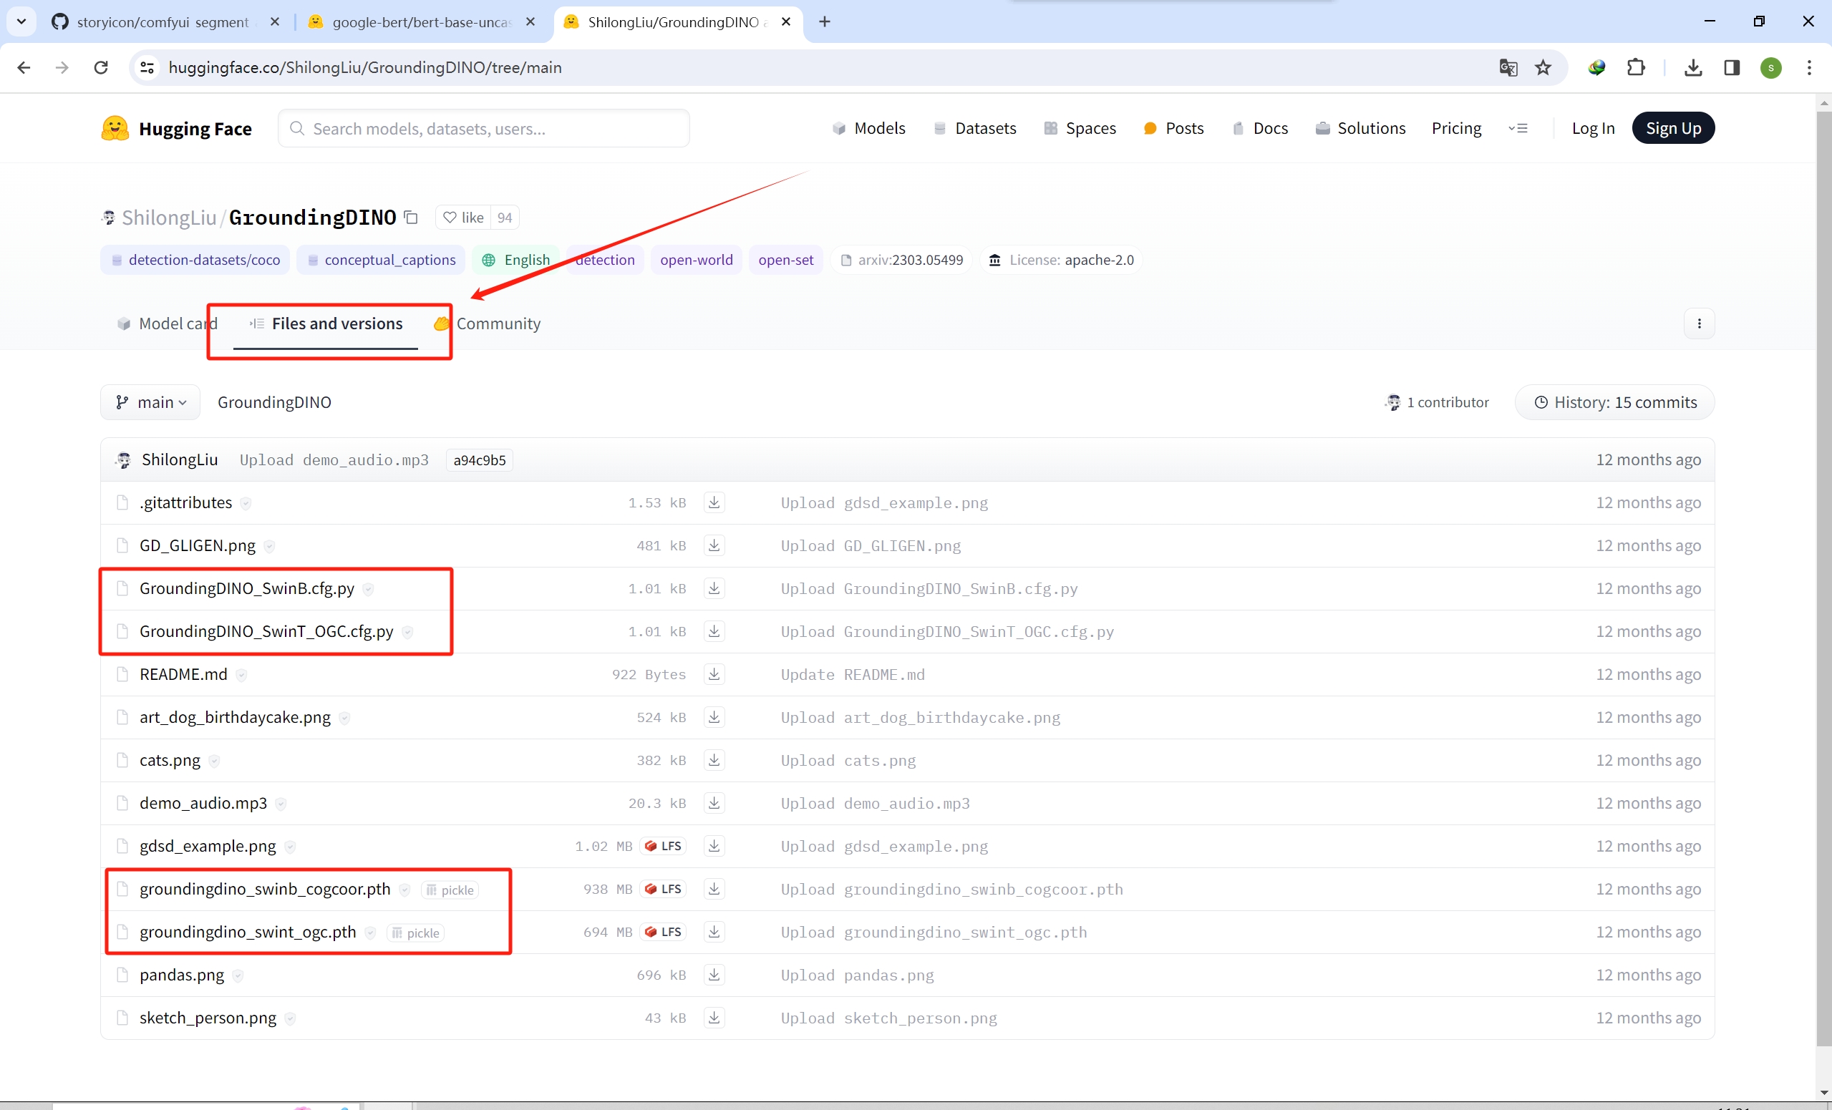Open the Chrome three-dot menu

[x=1809, y=68]
